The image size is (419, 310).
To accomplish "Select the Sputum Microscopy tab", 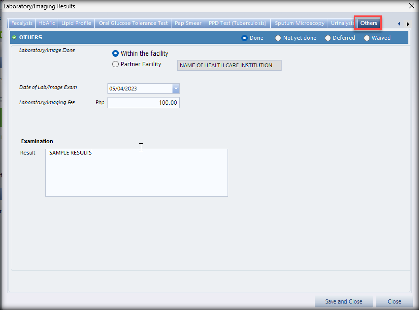I will (x=299, y=23).
